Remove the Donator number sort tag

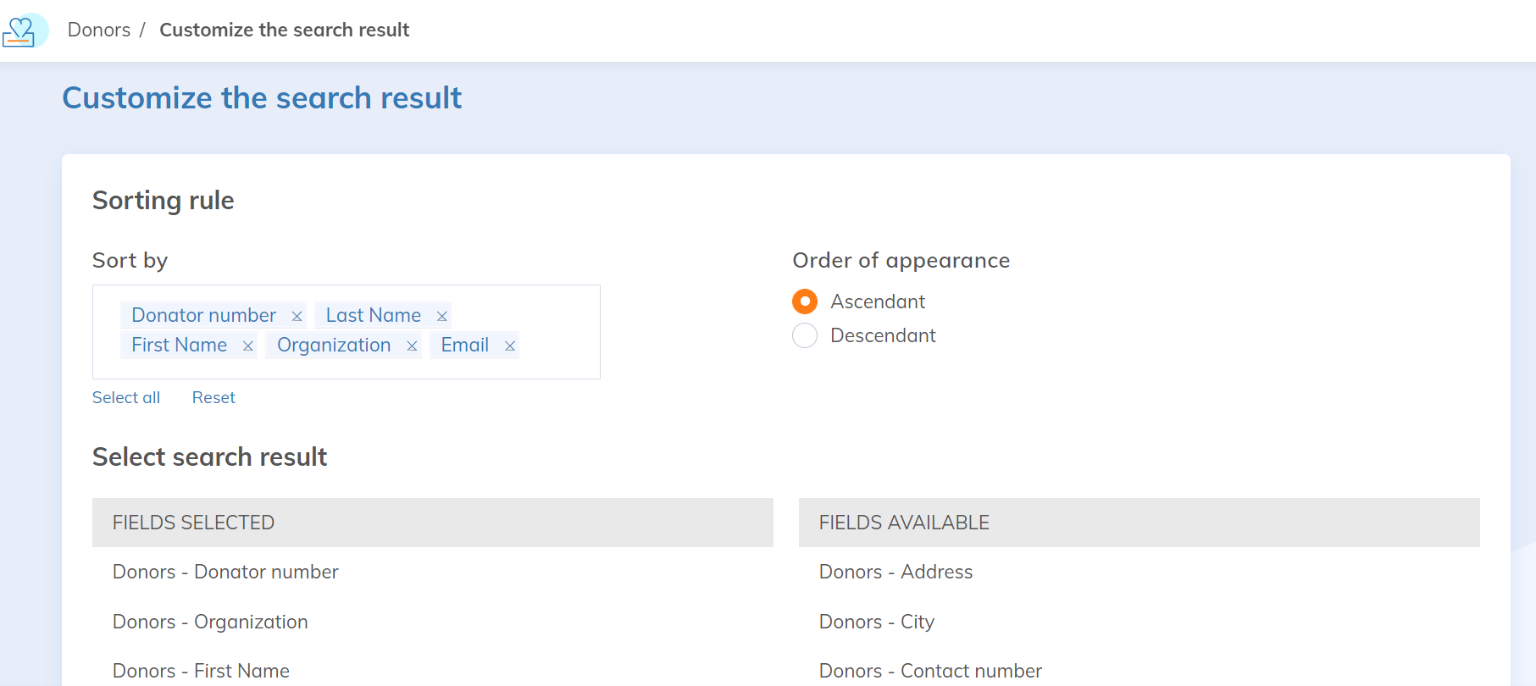point(297,316)
